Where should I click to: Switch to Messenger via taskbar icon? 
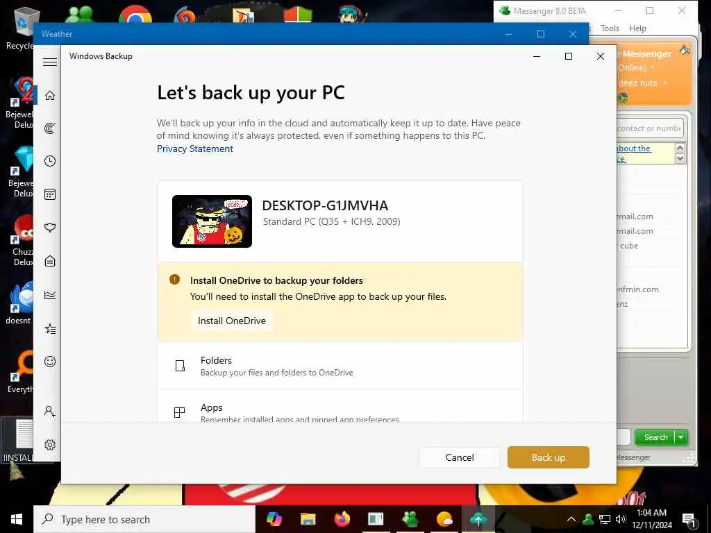410,518
